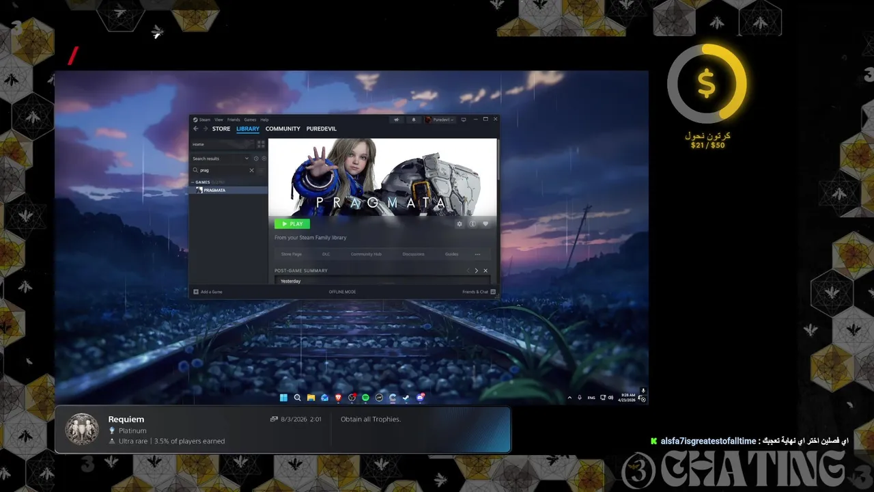Open the Games menu
The height and width of the screenshot is (492, 874).
point(250,120)
